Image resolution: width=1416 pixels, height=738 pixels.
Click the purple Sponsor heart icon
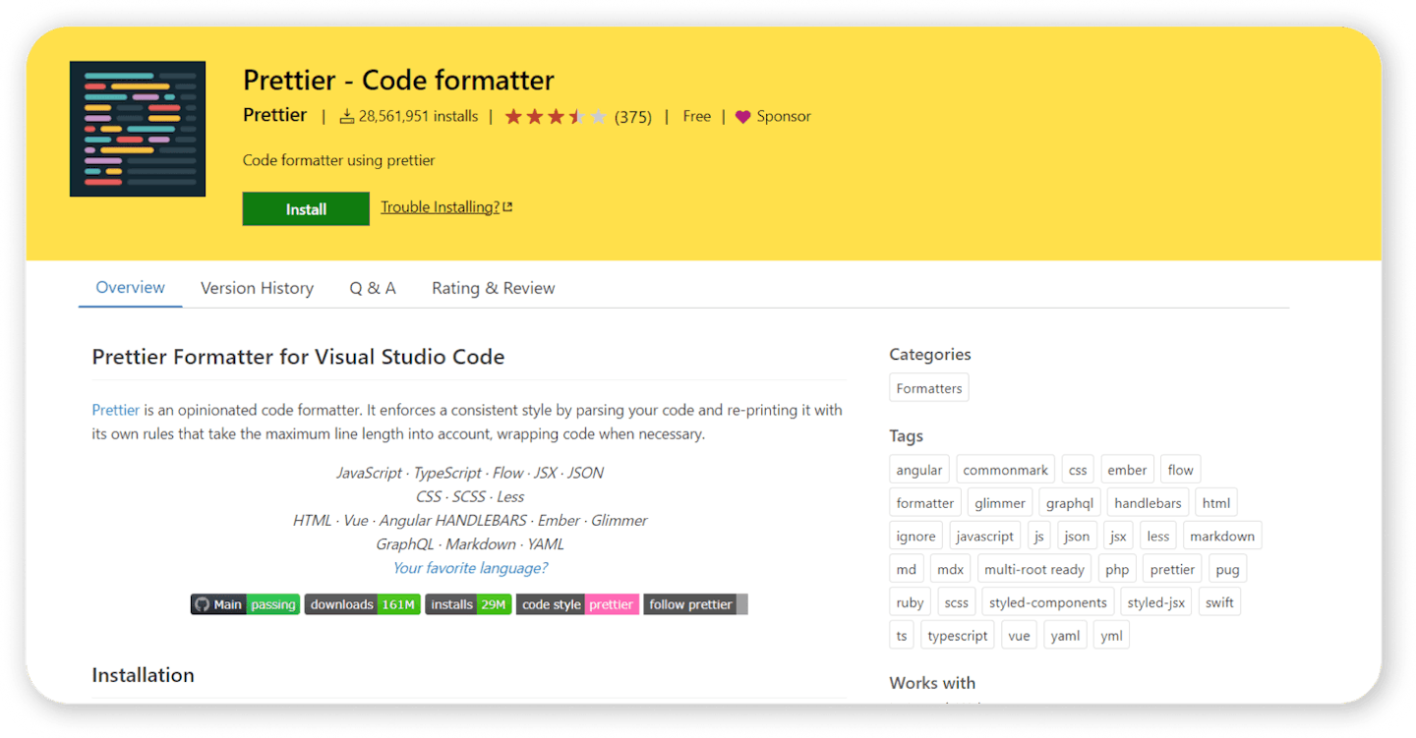(x=742, y=117)
